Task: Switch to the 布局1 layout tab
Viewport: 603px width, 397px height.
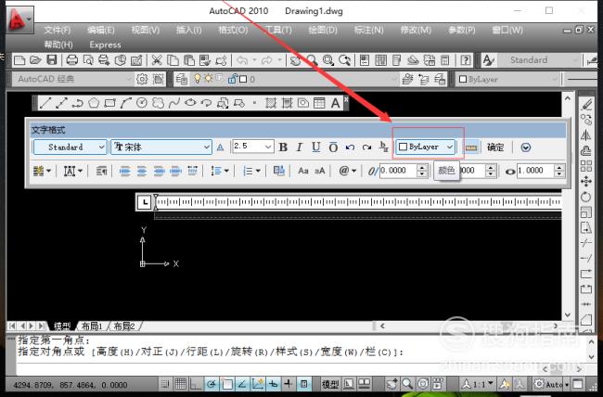Action: pos(92,327)
